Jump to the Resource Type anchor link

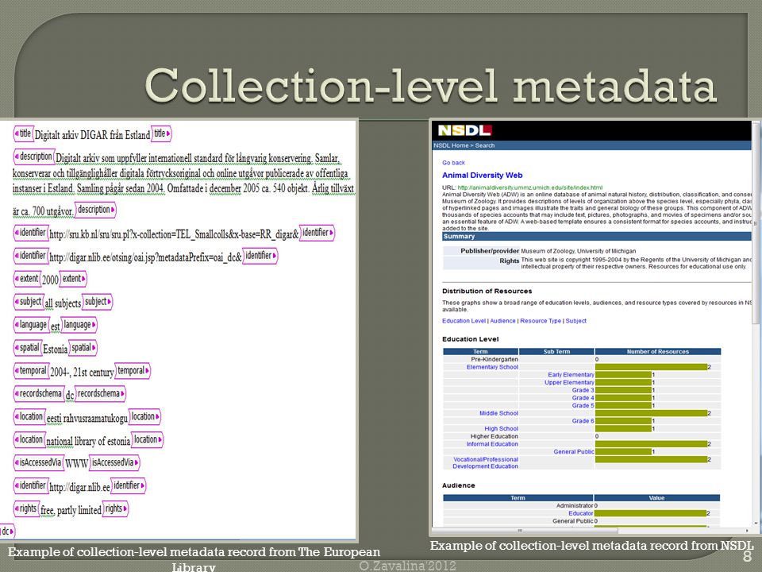(541, 321)
